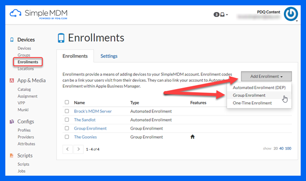Click the Scripts section icon
This screenshot has height=181, width=306.
tap(12, 155)
